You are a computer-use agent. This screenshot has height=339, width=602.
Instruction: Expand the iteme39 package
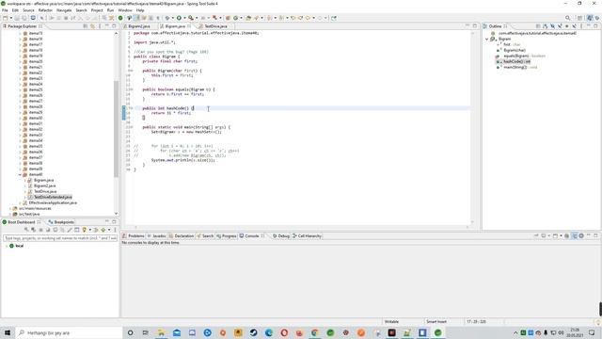click(20, 169)
